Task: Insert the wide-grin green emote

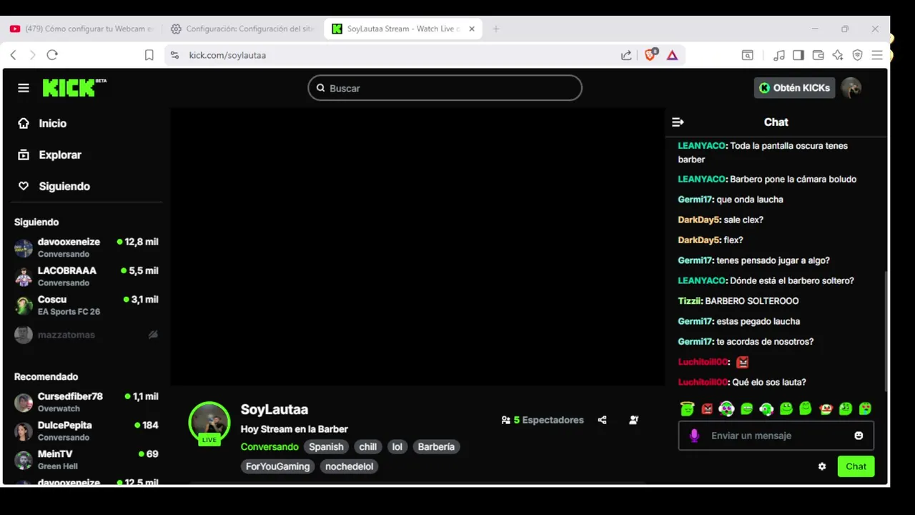Action: 747,409
